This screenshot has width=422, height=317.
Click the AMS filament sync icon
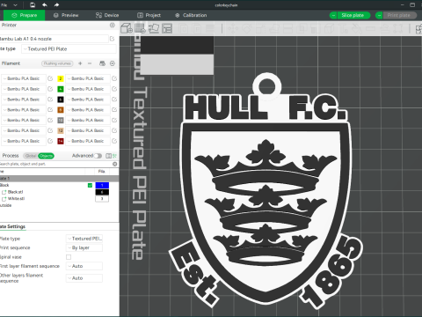click(102, 63)
